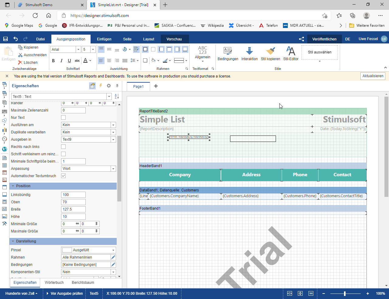Edit Rahmen borders with pencil button
389x299 pixels.
pos(113,257)
